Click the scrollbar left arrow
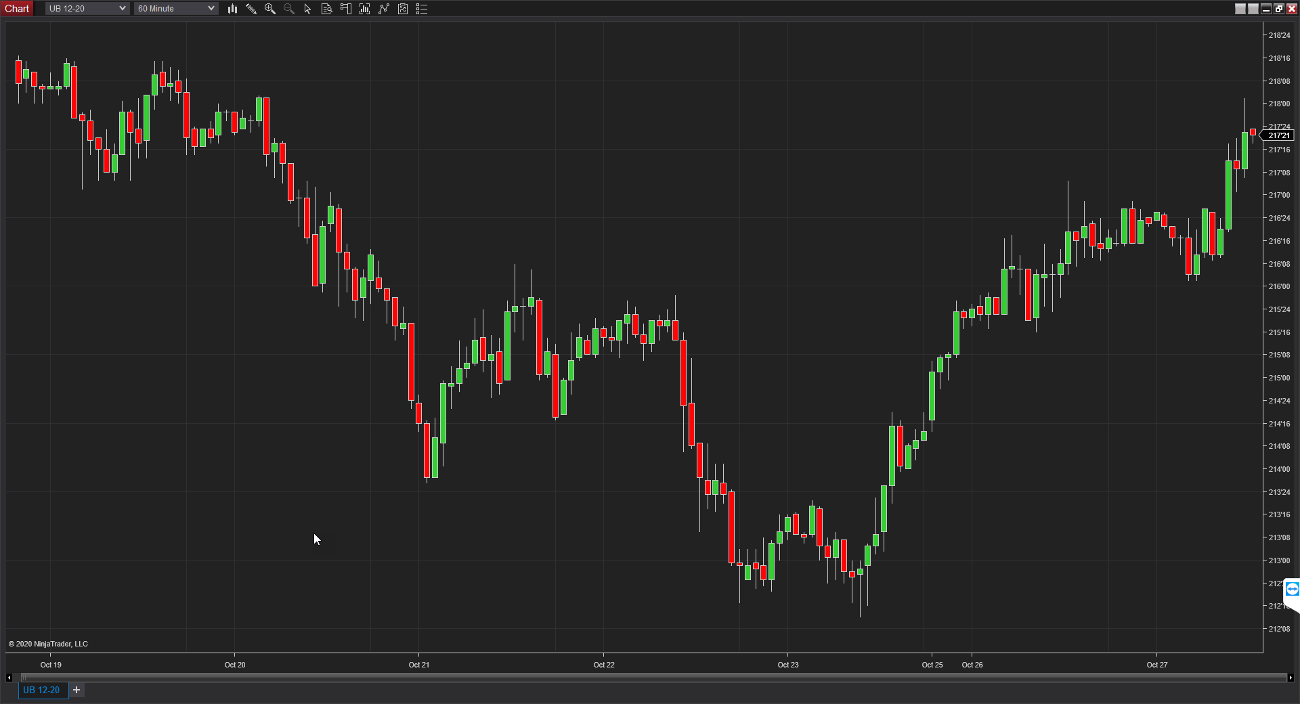This screenshot has width=1300, height=704. 9,677
